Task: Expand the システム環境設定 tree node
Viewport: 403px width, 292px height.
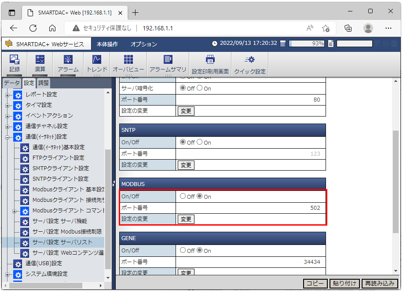Action: 7,274
